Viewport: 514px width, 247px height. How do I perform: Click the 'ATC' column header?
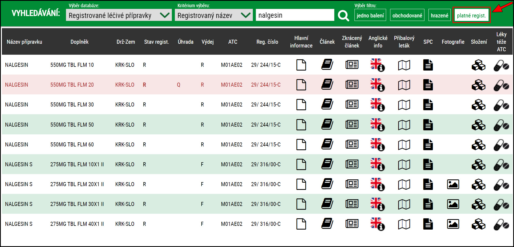(233, 42)
